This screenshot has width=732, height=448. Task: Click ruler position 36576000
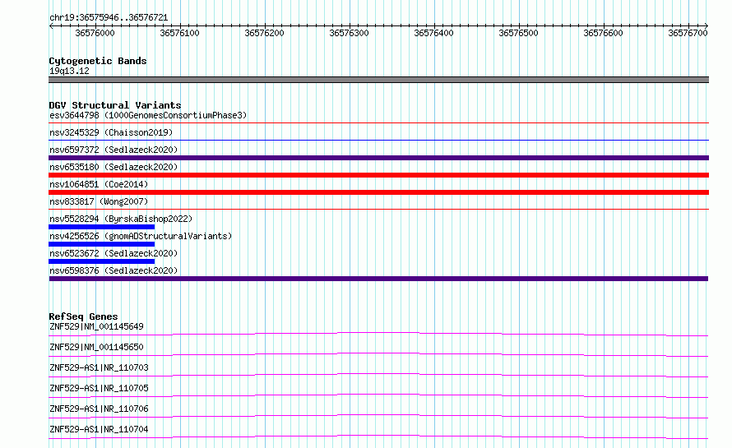coord(95,33)
